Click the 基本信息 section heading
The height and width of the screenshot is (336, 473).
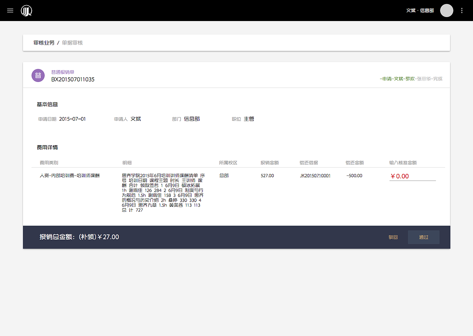pyautogui.click(x=47, y=104)
